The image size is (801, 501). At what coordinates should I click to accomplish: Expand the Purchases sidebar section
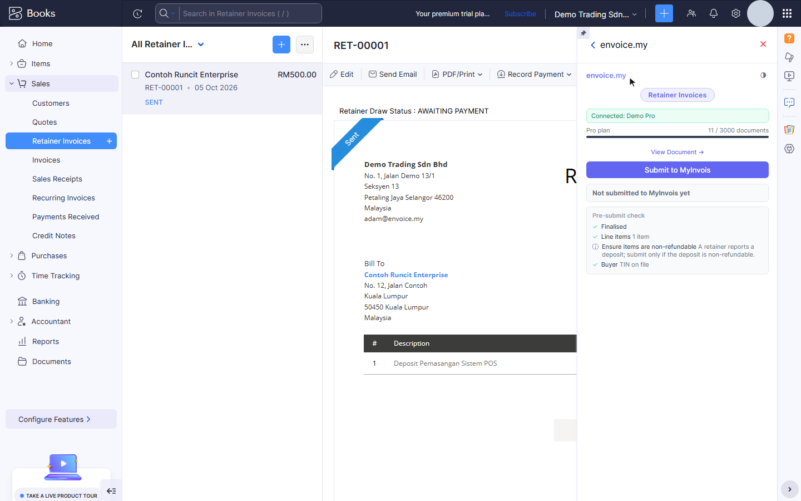pyautogui.click(x=12, y=256)
